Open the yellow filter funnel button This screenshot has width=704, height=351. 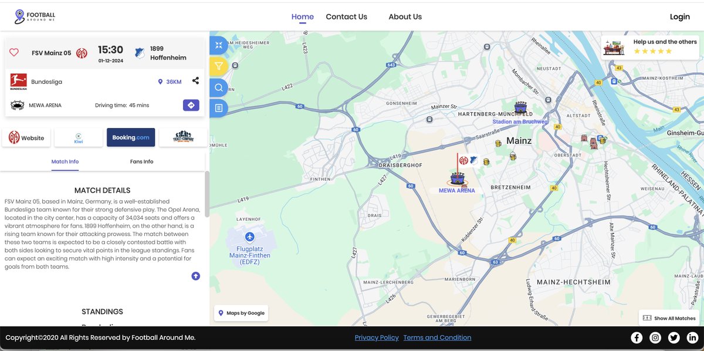219,66
